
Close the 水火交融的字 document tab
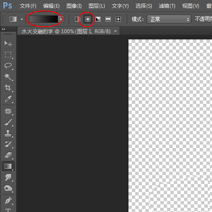click(115, 31)
